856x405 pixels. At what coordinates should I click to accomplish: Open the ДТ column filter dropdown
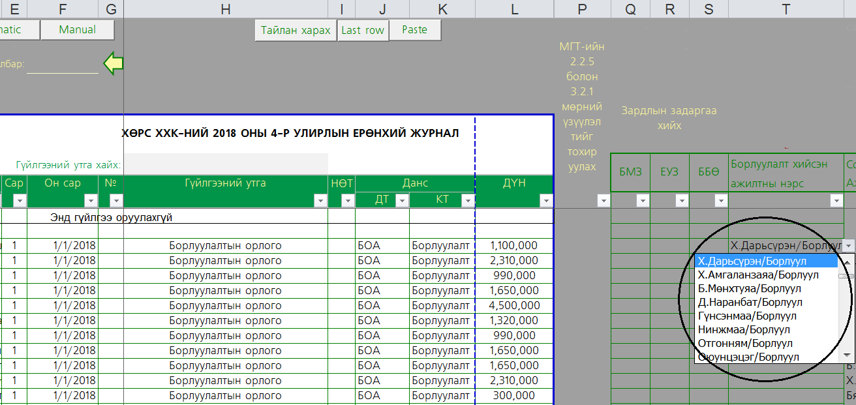click(402, 201)
